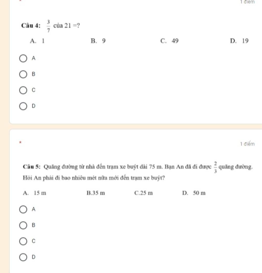262x273 pixels.
Task: Click the 'C' option label in Câu 5
Action: tap(34, 241)
